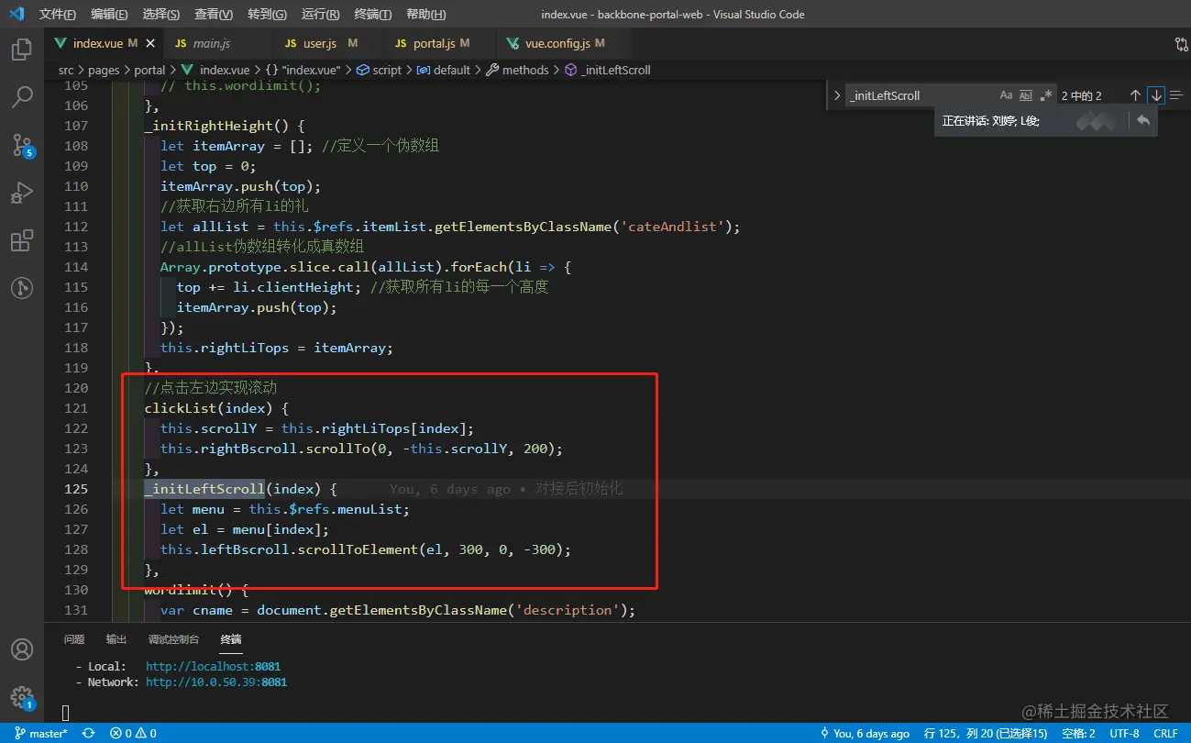Close the index.vue editor tab
Screen dimensions: 1191x743
tap(150, 43)
